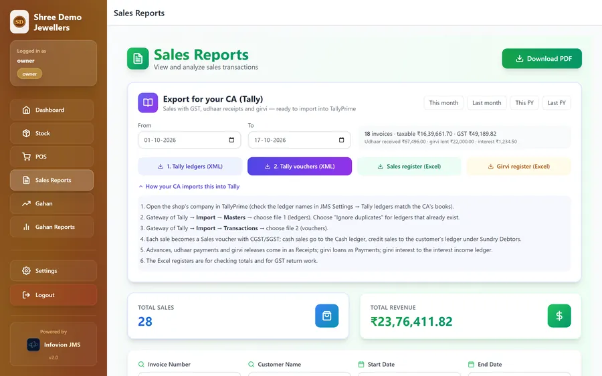Open Gahan Reports in sidebar
This screenshot has height=376, width=602.
pyautogui.click(x=52, y=227)
